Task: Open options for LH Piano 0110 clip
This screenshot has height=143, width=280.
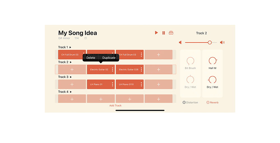Action: click(x=141, y=84)
